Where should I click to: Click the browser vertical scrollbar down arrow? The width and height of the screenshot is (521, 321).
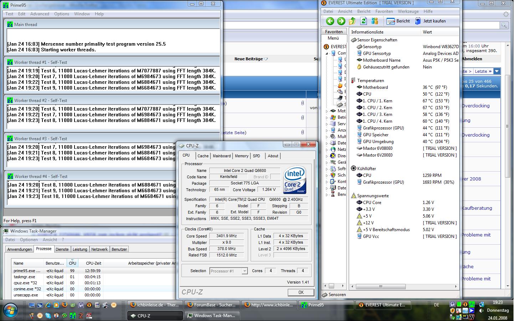tap(507, 286)
